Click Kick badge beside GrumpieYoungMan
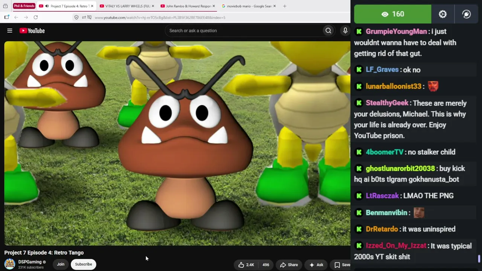 click(x=359, y=32)
